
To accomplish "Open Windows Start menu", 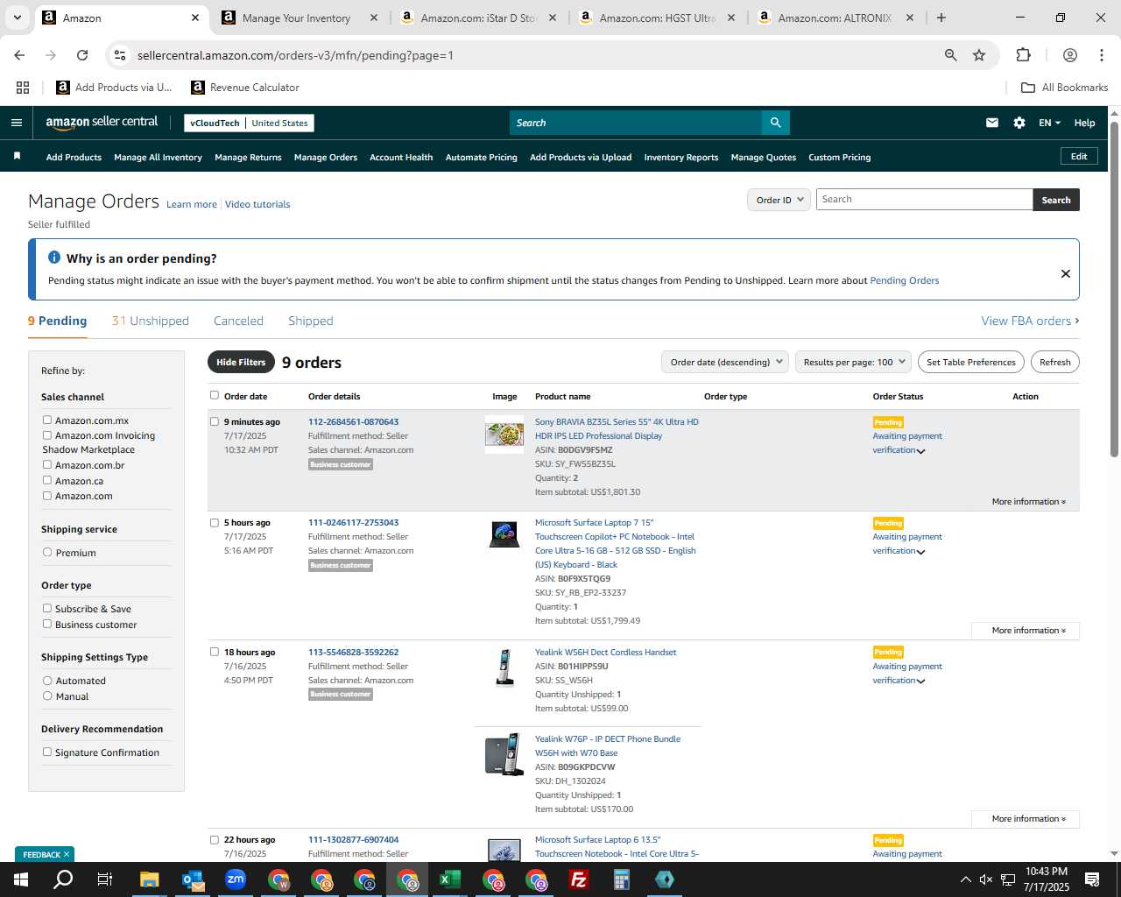I will tap(21, 879).
